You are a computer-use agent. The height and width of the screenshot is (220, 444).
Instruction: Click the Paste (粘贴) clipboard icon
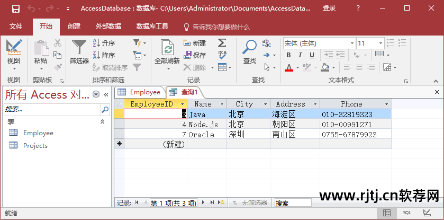[41, 48]
